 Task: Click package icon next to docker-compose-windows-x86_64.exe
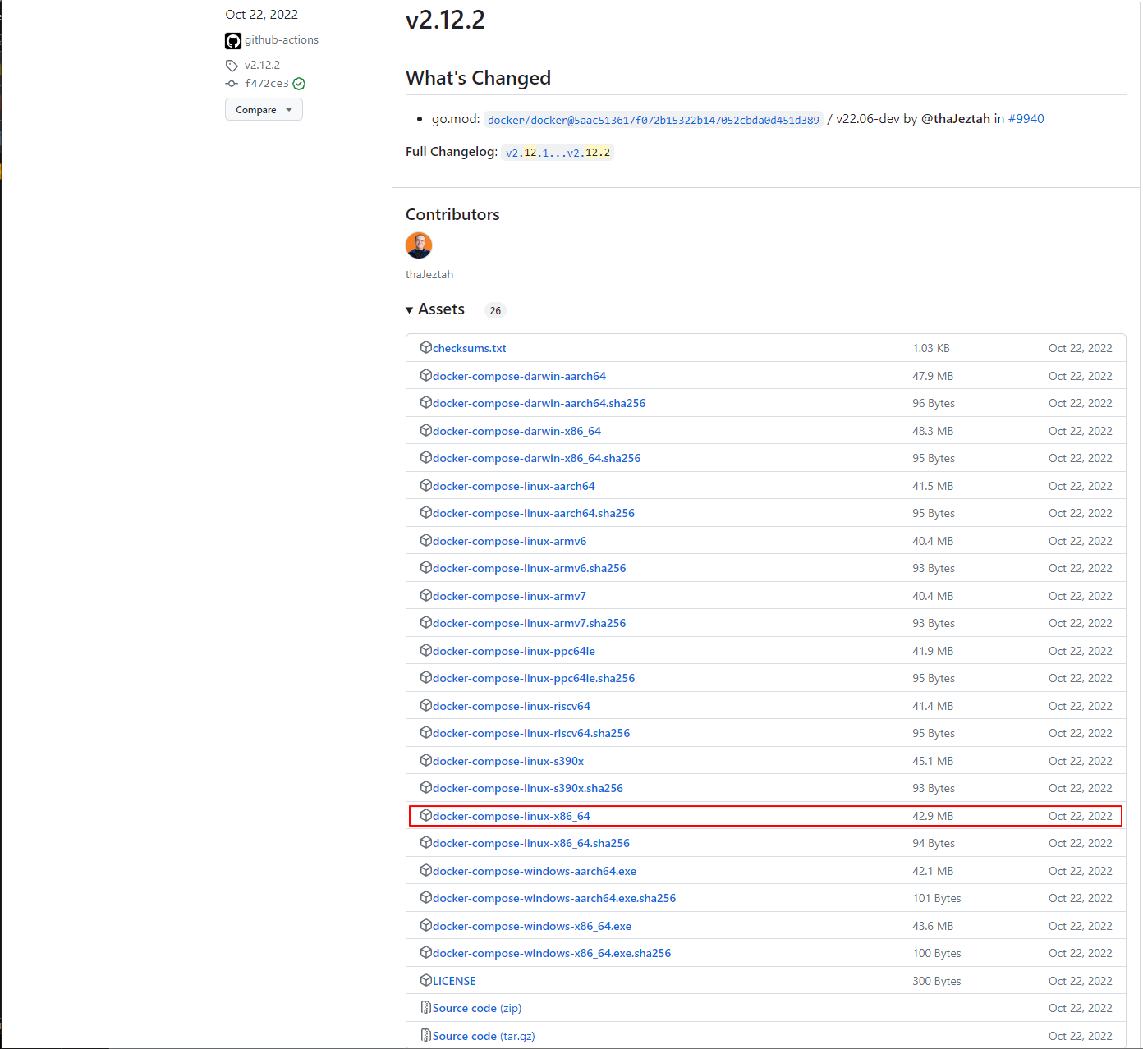click(x=426, y=925)
